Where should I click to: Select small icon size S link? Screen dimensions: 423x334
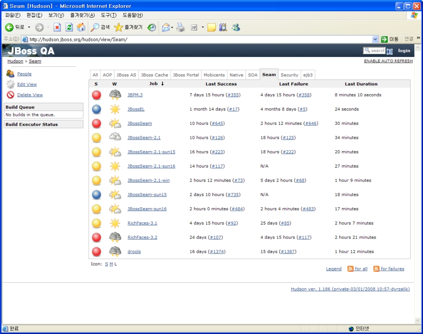[107, 264]
